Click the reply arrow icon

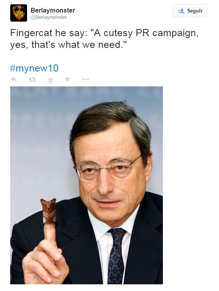pos(14,79)
